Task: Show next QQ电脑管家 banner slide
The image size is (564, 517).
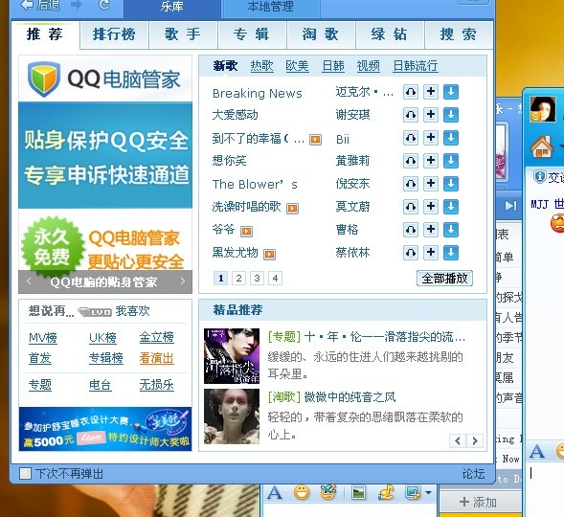Action: [182, 281]
